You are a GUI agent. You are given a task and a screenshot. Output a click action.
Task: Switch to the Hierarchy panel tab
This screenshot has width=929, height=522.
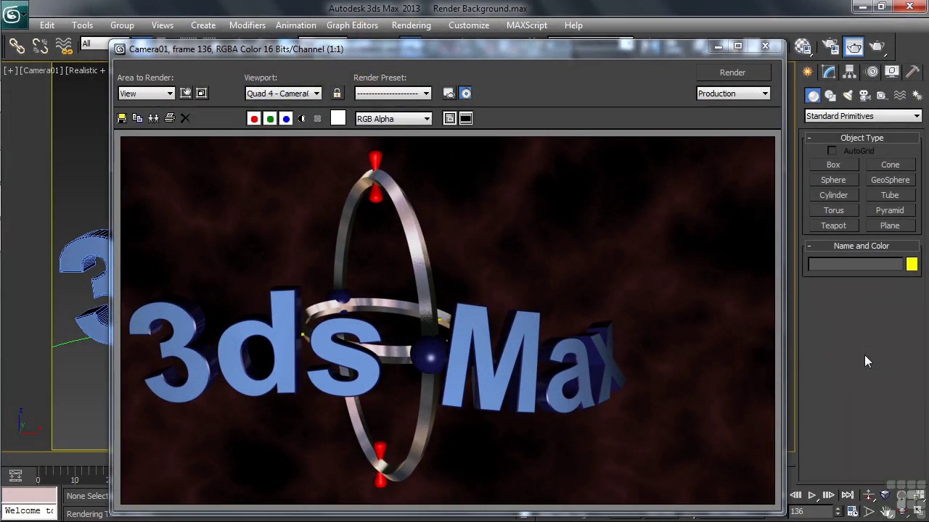(850, 71)
